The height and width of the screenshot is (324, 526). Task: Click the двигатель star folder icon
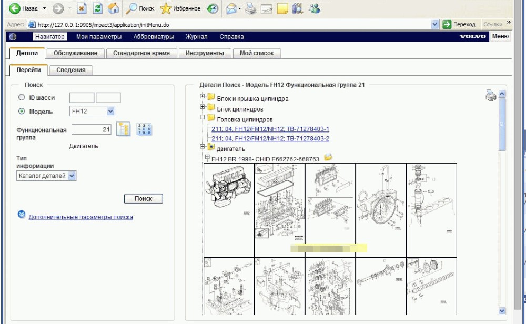click(211, 147)
